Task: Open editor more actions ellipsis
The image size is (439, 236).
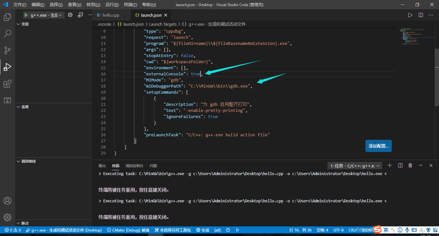Action: [x=432, y=15]
